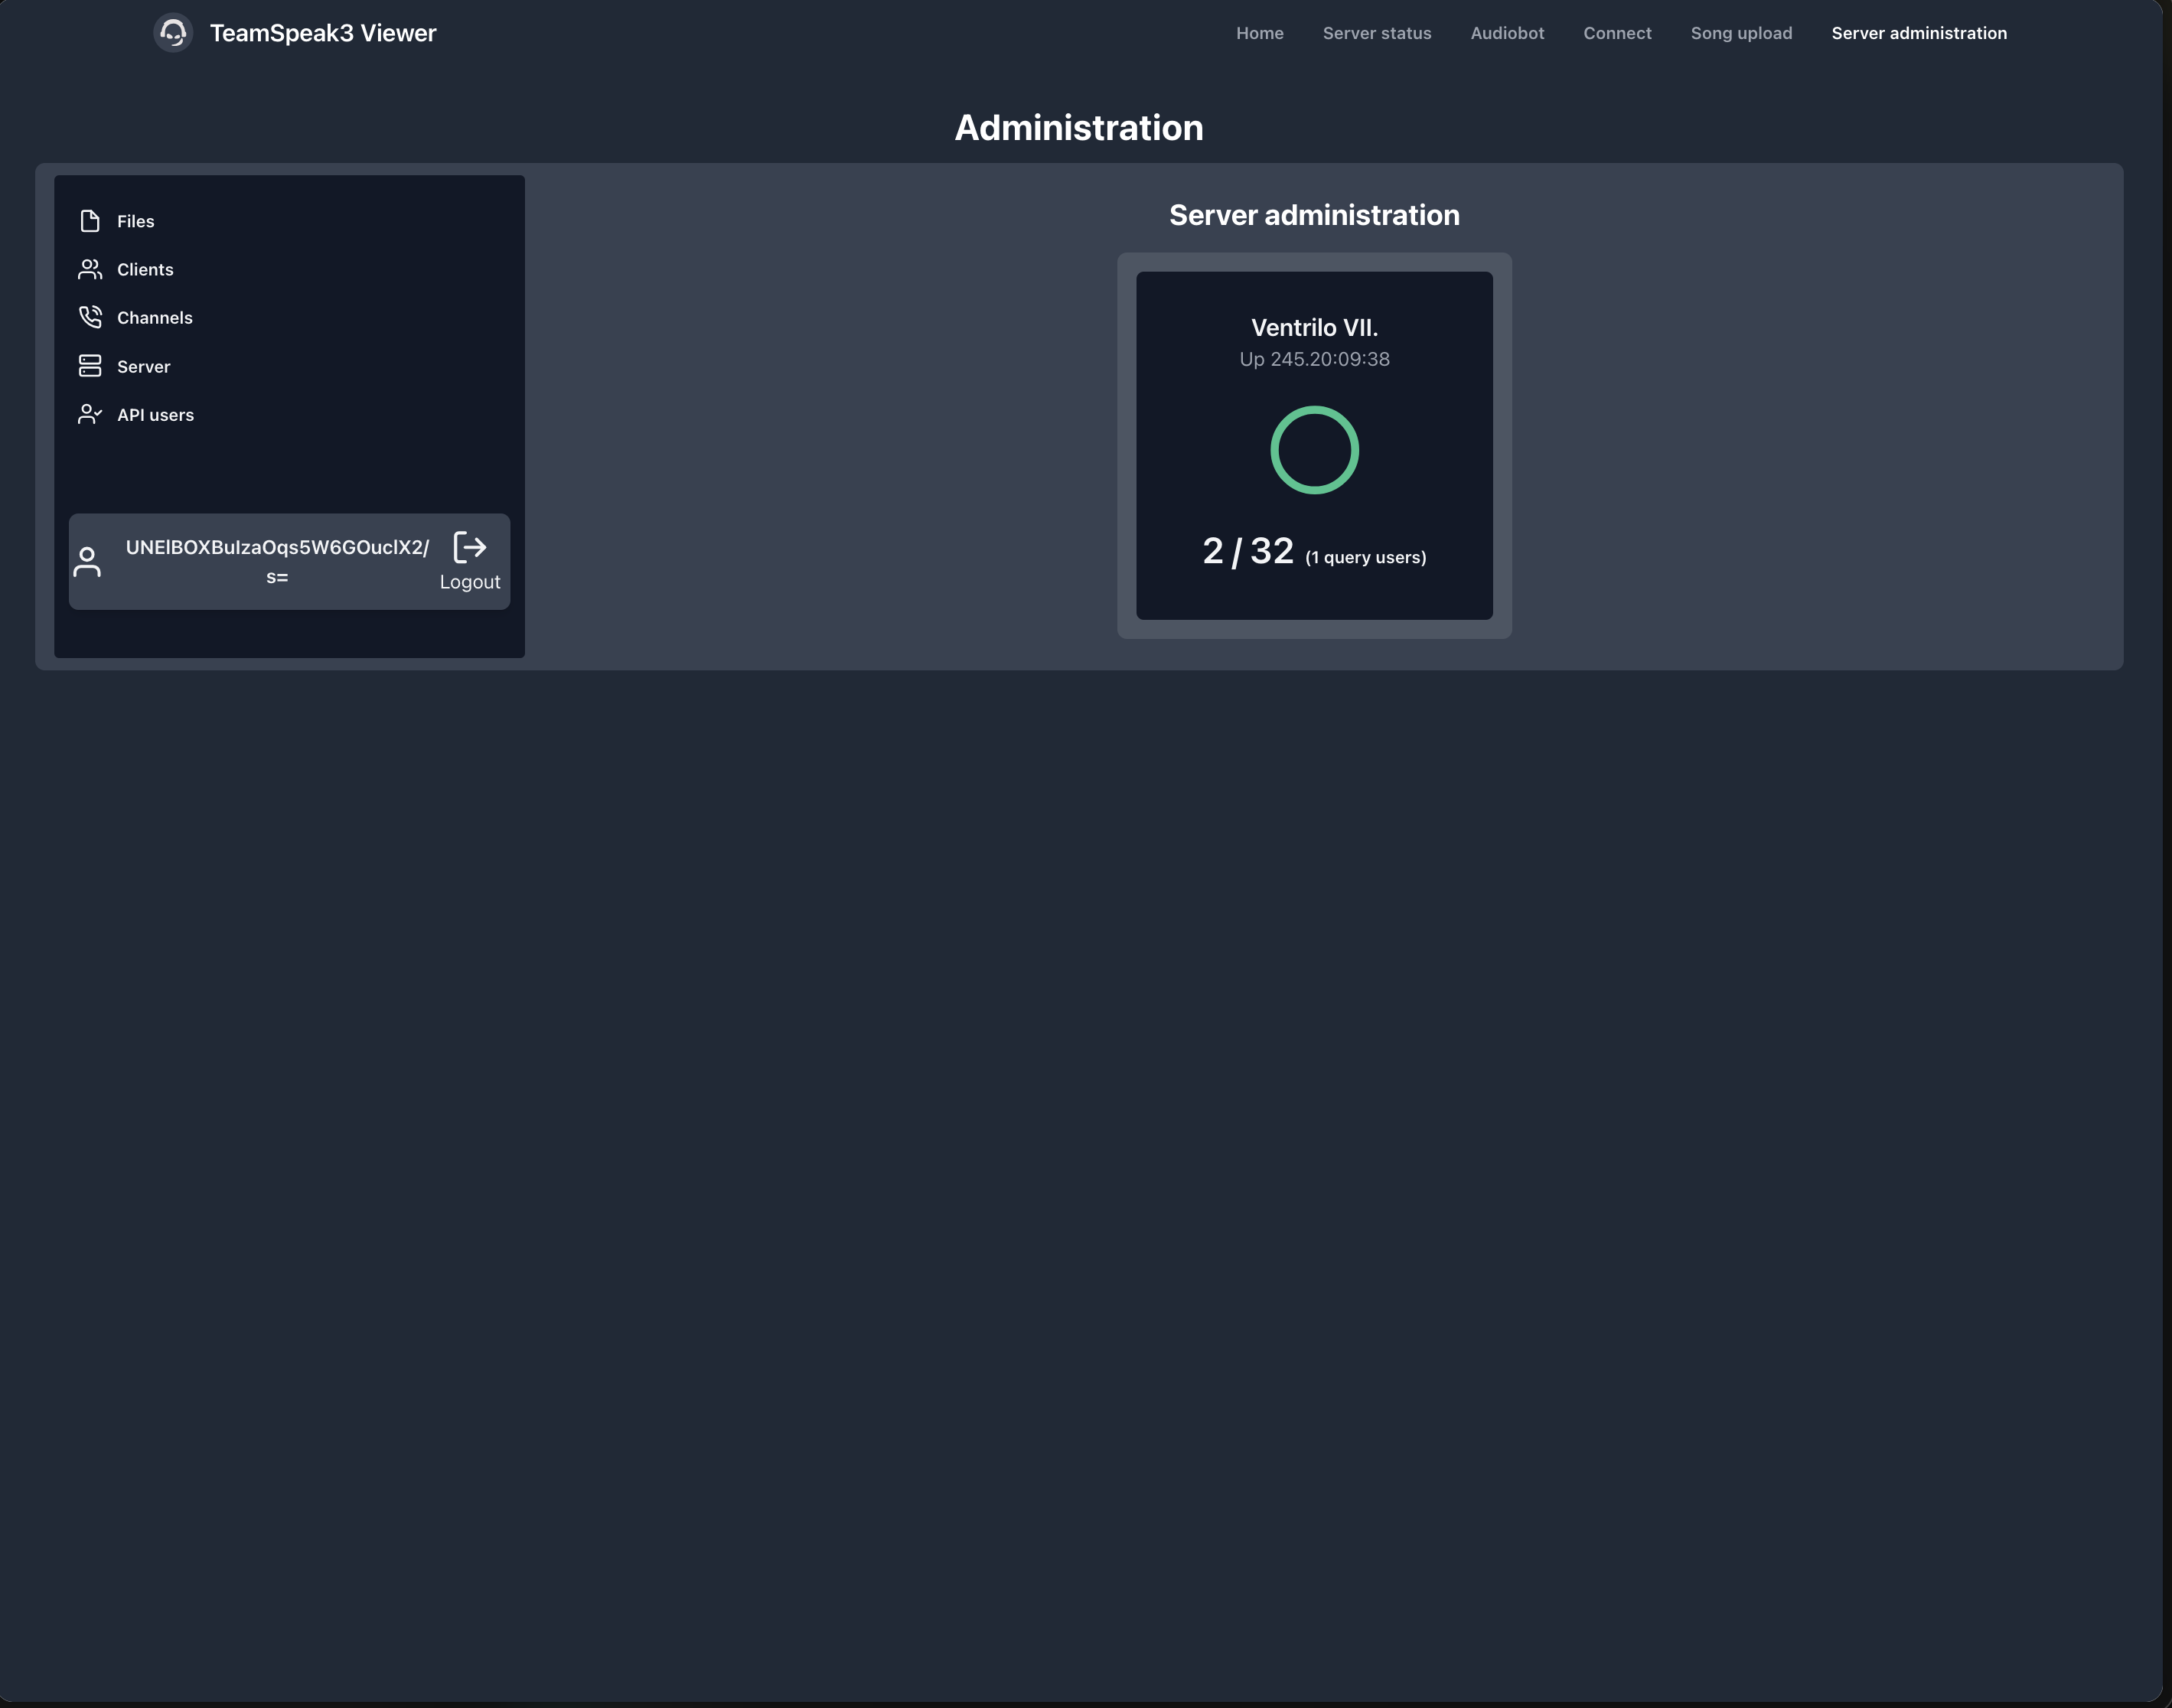
Task: Select Server administration nav item
Action: point(1918,33)
